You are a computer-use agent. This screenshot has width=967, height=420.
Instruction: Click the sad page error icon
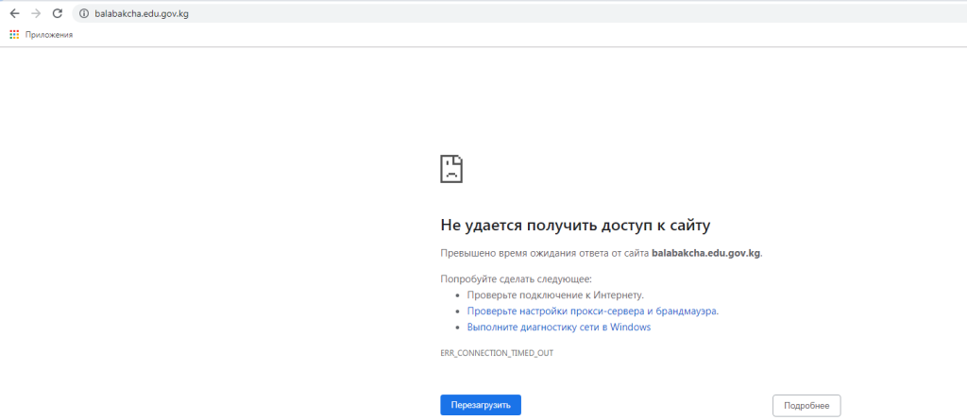[451, 169]
